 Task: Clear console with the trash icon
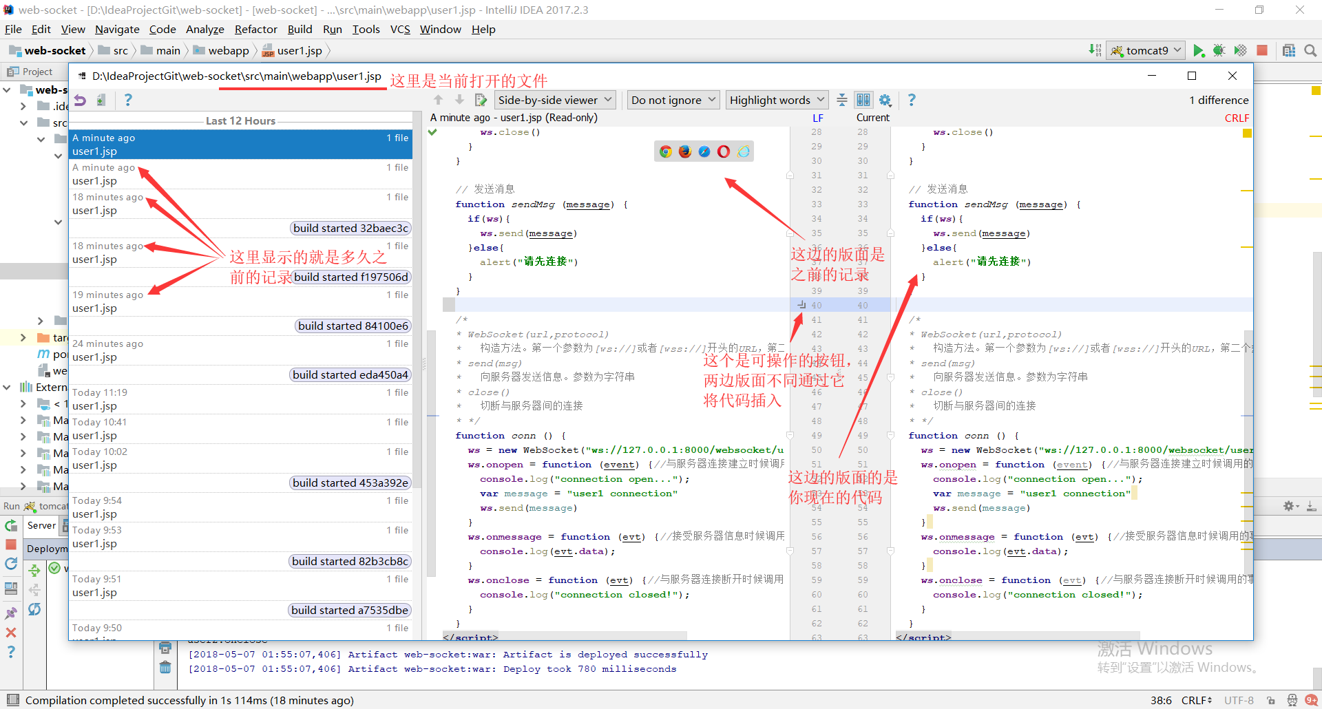tap(165, 667)
